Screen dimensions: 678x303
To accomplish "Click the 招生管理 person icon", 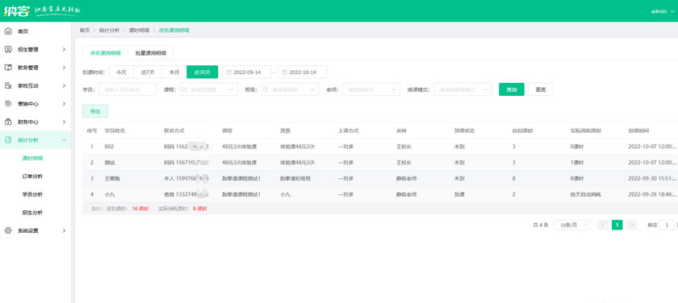I will 8,50.
